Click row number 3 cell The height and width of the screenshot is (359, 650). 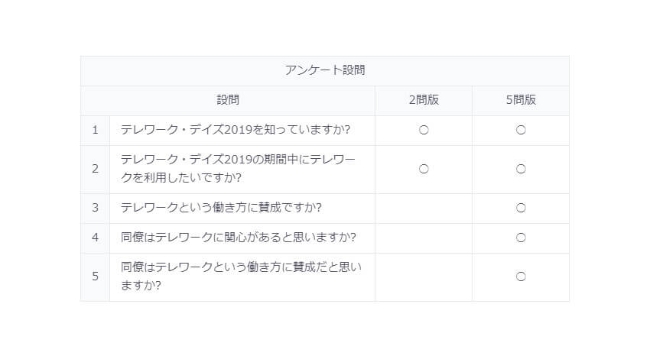[x=95, y=209]
